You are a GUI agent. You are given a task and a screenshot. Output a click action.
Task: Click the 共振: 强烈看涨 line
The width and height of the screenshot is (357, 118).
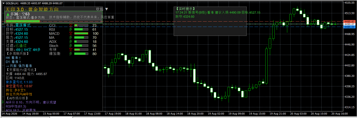click(x=19, y=66)
